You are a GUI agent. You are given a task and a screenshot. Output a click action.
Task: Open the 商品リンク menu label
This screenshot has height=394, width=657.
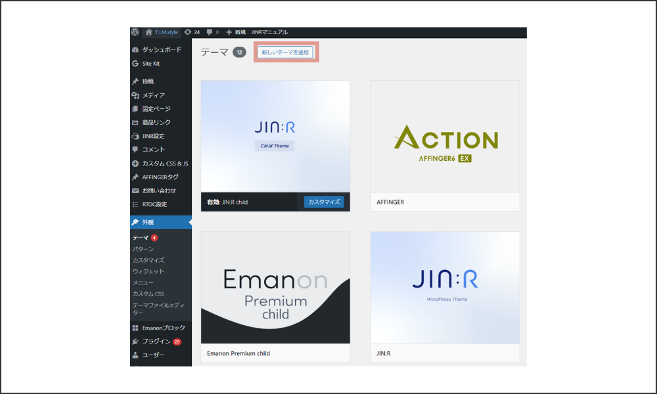click(156, 123)
